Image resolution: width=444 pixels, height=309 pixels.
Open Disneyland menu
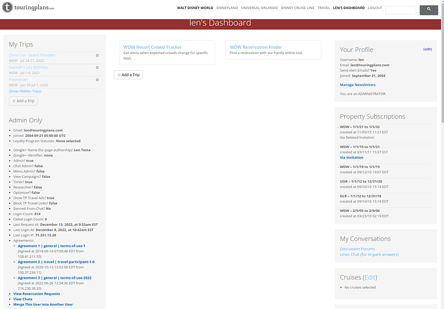(227, 8)
